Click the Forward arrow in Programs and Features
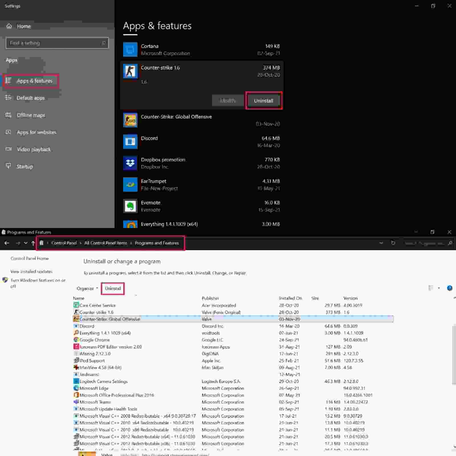Screen dimensions: 456x456 tap(18, 243)
